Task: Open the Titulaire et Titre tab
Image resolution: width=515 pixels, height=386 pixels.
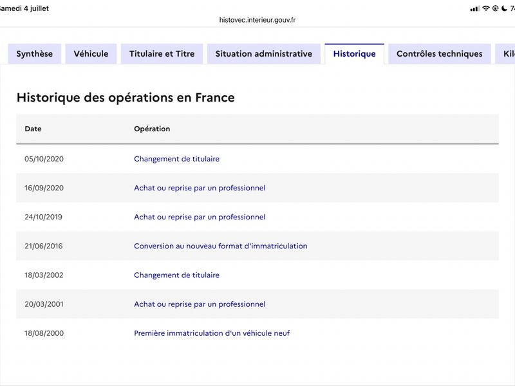Action: (162, 54)
